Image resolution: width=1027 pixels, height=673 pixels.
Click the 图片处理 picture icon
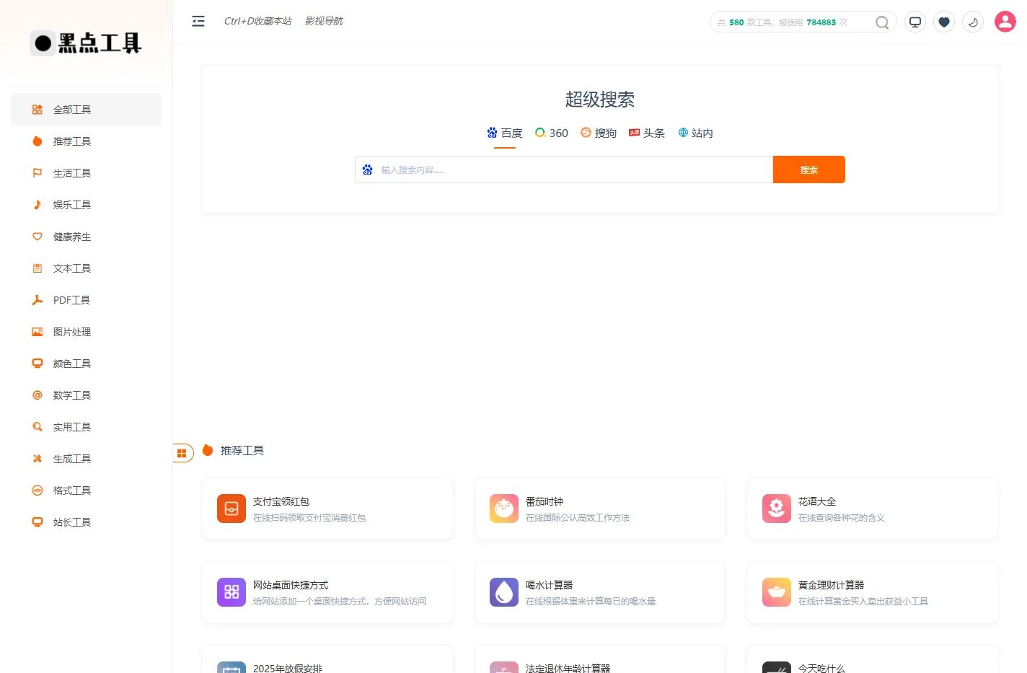38,332
